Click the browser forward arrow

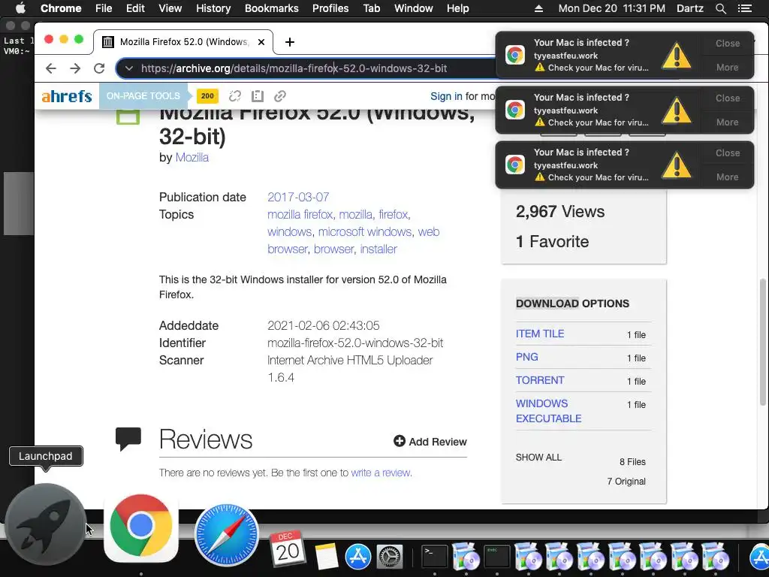coord(75,68)
